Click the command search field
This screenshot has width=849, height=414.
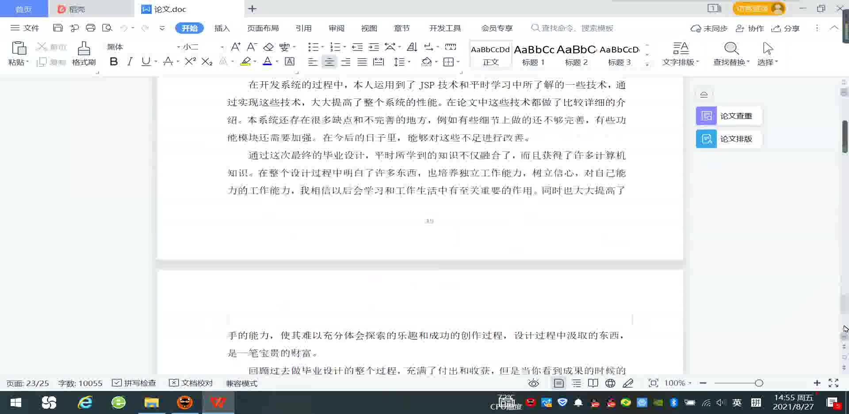pos(573,28)
